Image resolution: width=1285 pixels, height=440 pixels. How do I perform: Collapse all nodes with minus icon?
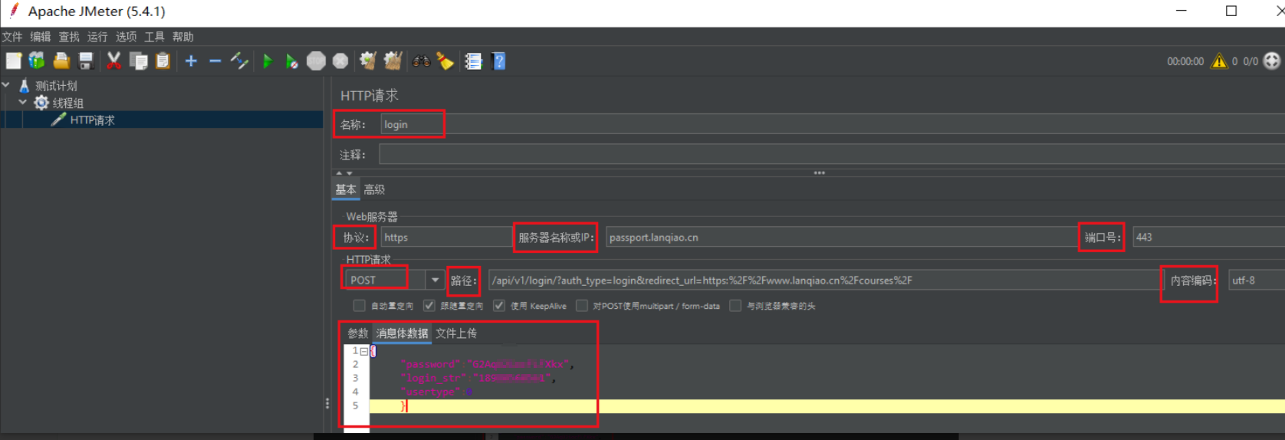(x=215, y=61)
